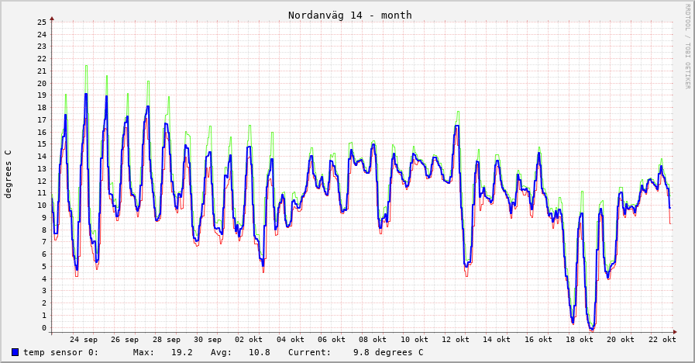This screenshot has height=363, width=695.
Task: Click the red arrow atop the y-axis
Action: [x=52, y=17]
